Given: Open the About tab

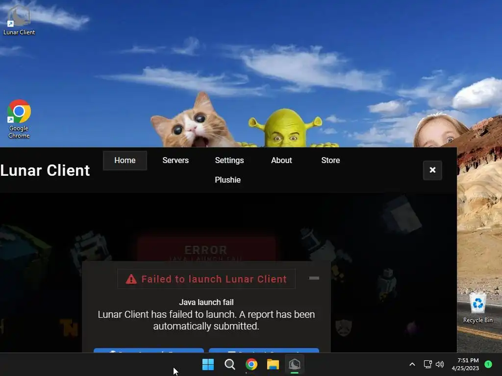Looking at the screenshot, I should pos(281,160).
